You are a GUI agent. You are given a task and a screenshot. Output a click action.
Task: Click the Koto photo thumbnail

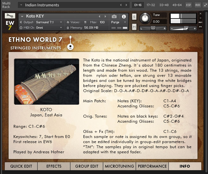click(x=47, y=82)
